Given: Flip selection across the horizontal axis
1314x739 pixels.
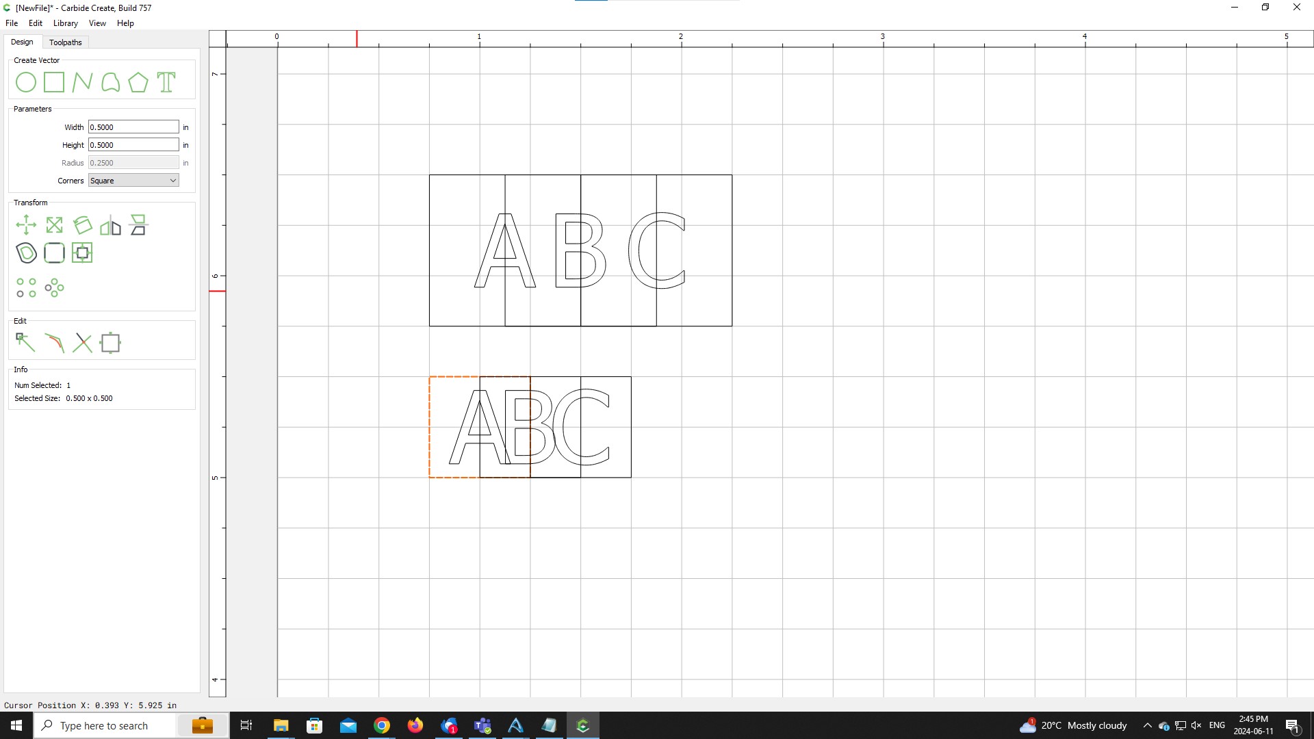Looking at the screenshot, I should (x=138, y=225).
